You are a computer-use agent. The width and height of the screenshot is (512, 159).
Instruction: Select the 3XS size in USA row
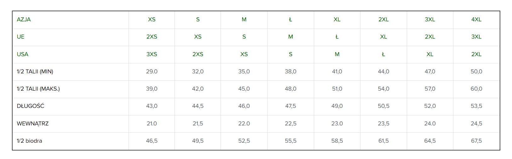pos(152,54)
